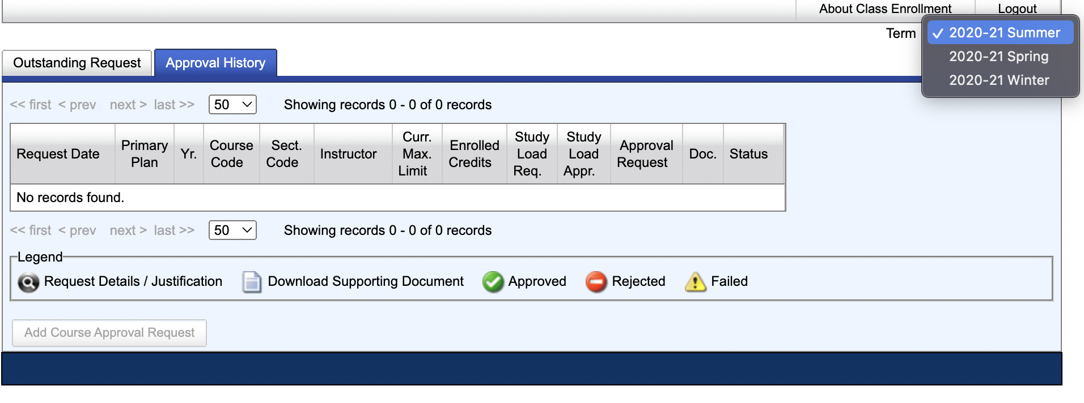This screenshot has height=403, width=1084.
Task: Click top pagination 'next >' link
Action: click(x=128, y=105)
